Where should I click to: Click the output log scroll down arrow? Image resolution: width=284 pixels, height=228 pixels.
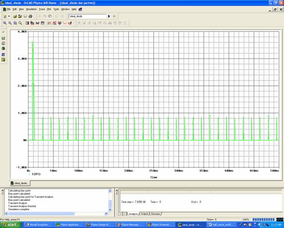click(110, 210)
